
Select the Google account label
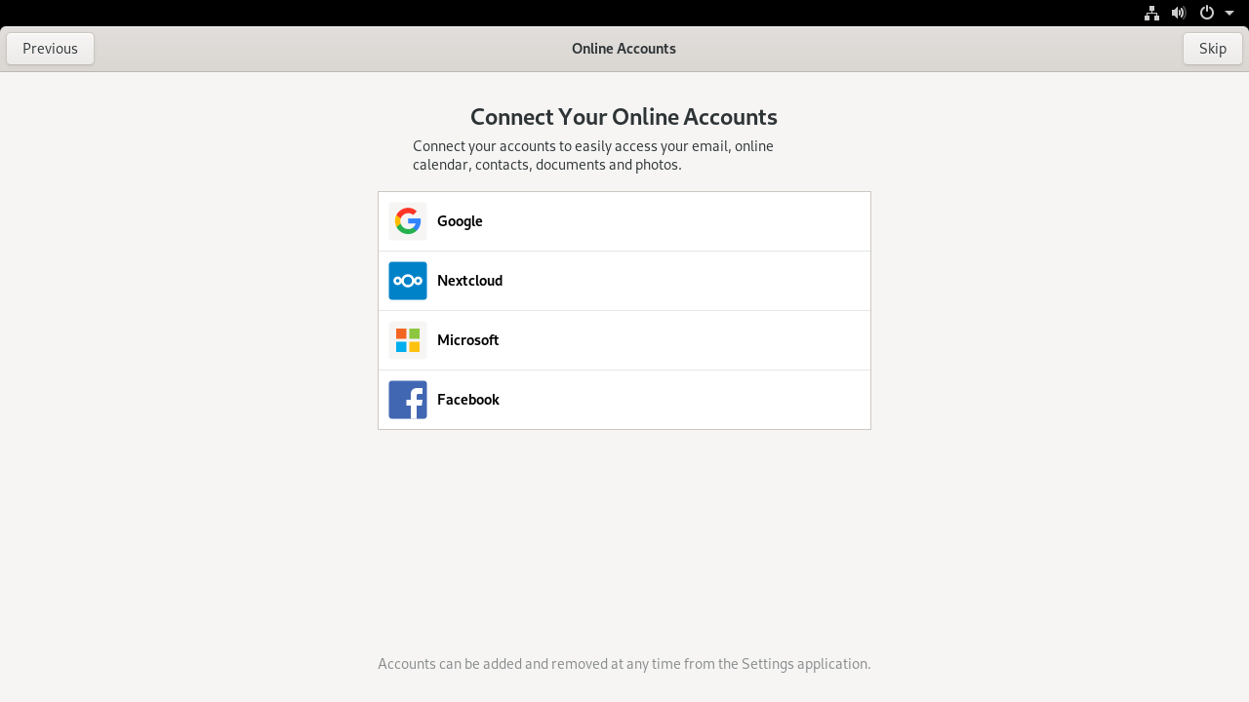click(460, 221)
